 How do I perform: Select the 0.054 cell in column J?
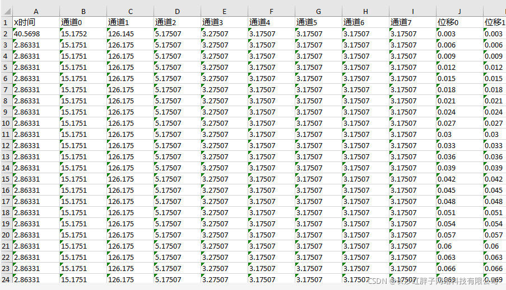coord(460,224)
